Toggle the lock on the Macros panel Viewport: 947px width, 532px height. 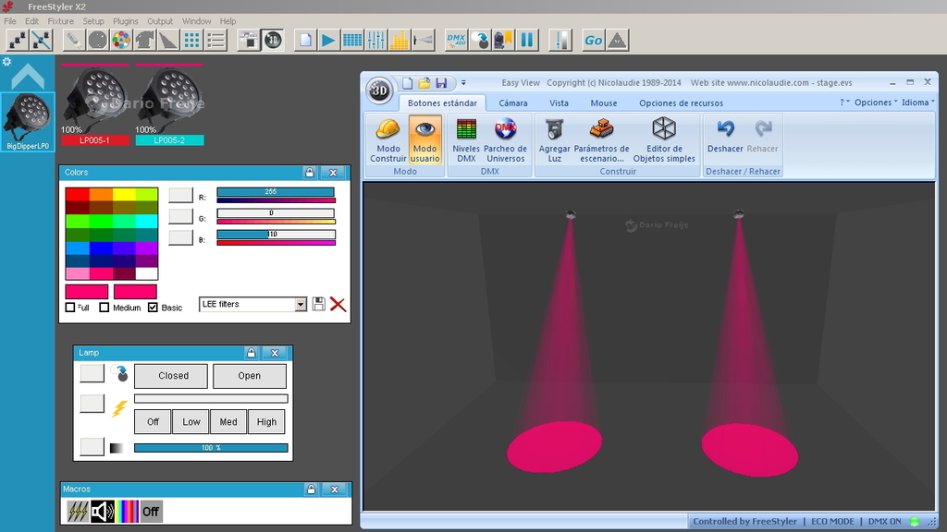point(311,490)
